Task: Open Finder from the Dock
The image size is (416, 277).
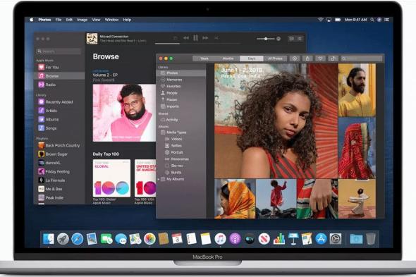Action: tap(49, 239)
